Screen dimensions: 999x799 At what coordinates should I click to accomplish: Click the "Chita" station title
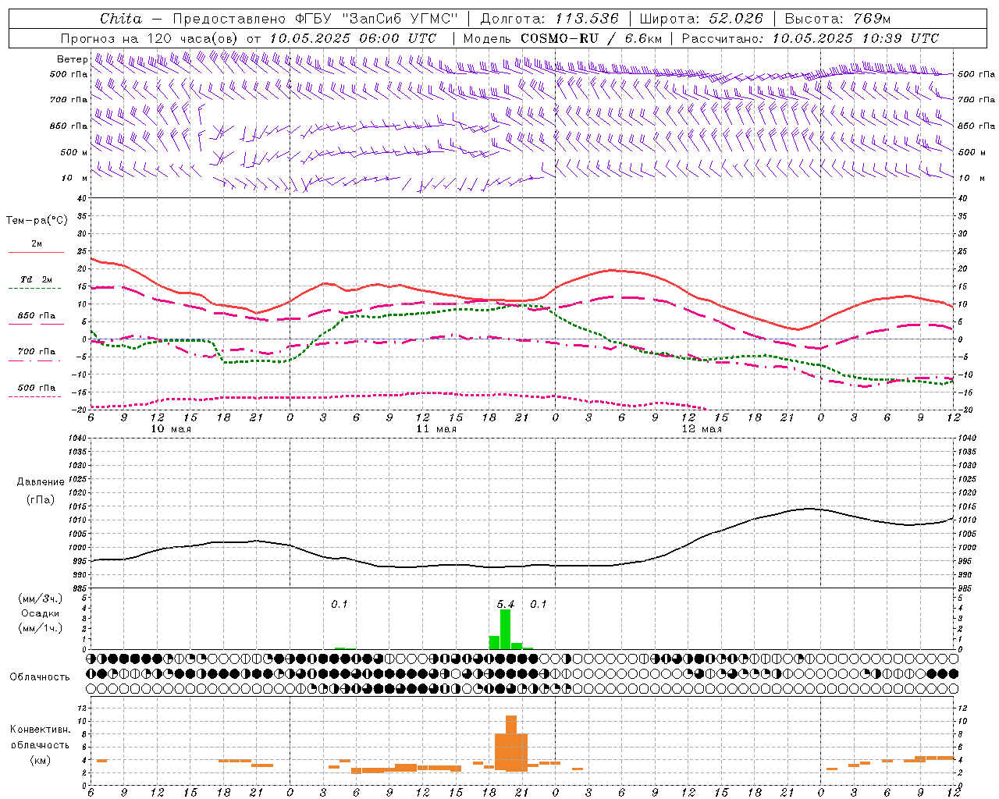tap(121, 19)
